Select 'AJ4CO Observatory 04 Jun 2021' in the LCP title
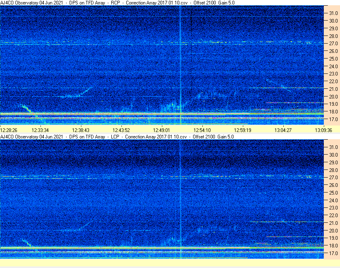Viewport: 340px width, 268px height. coord(32,137)
